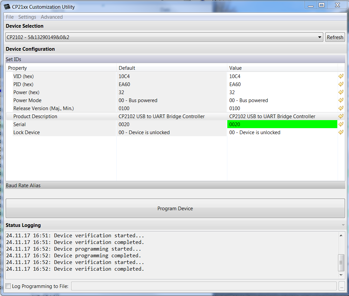Browse for log file with ellipsis button

(x=342, y=286)
